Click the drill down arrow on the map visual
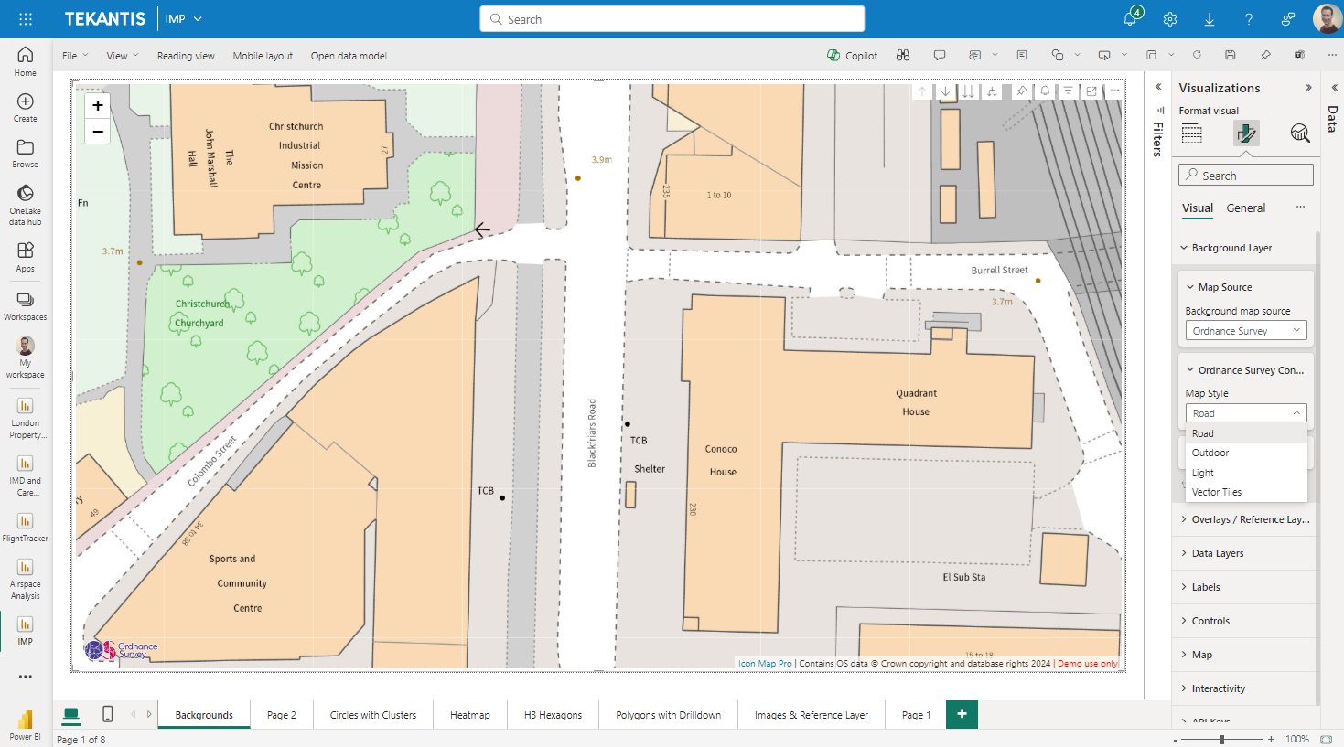Screen dimensions: 1344x747 945,91
